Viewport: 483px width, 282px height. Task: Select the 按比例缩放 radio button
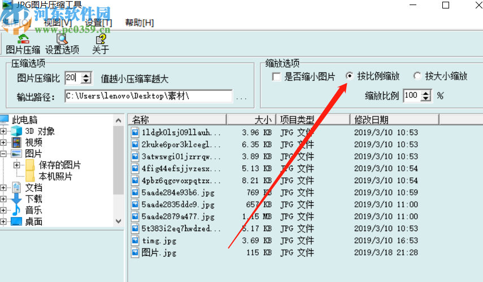click(349, 76)
